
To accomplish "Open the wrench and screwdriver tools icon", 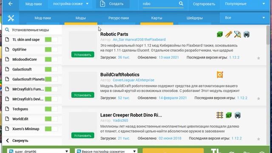I will (11, 18).
